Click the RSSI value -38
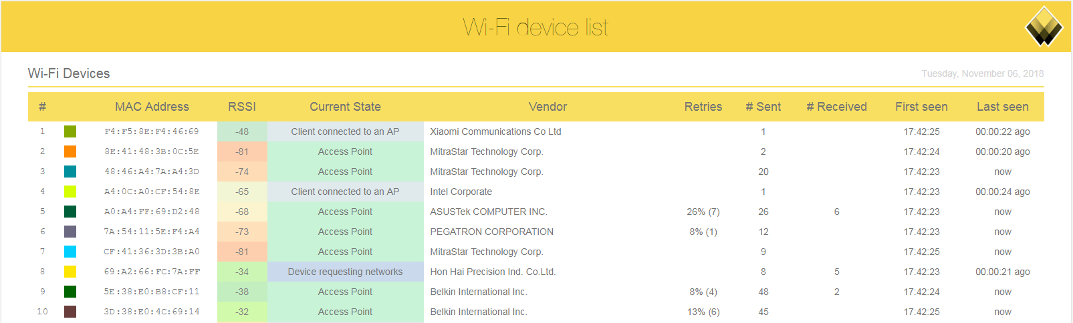This screenshot has width=1073, height=323. click(x=242, y=292)
